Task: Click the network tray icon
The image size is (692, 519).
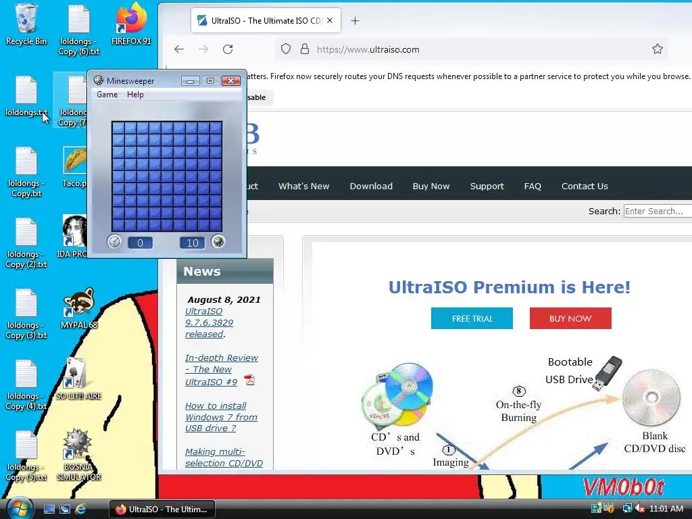Action: [x=628, y=508]
